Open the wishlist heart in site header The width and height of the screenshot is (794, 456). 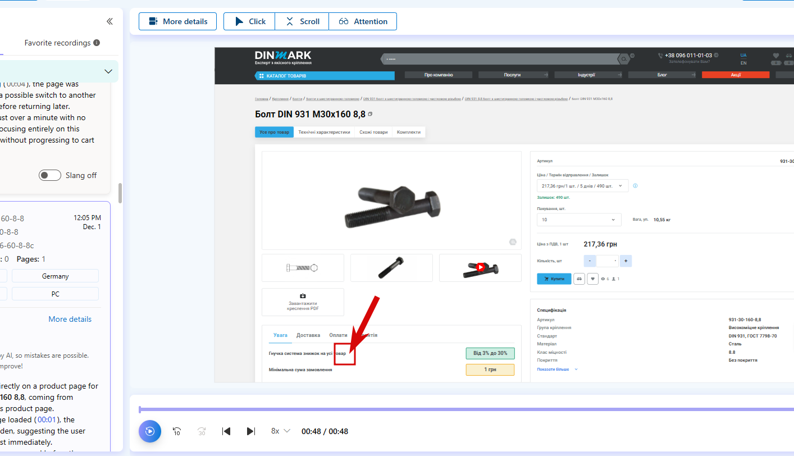[776, 56]
